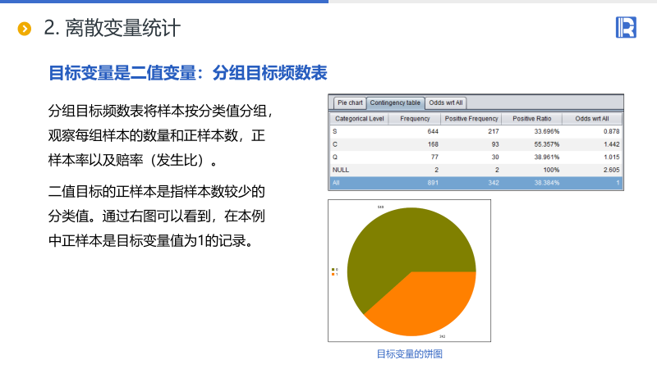Click the 目标变量的饼图 caption

tap(409, 354)
